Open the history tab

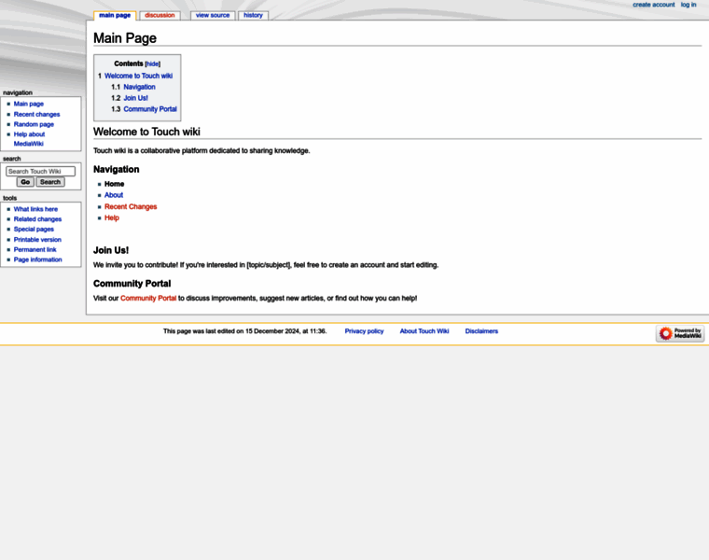tap(253, 15)
